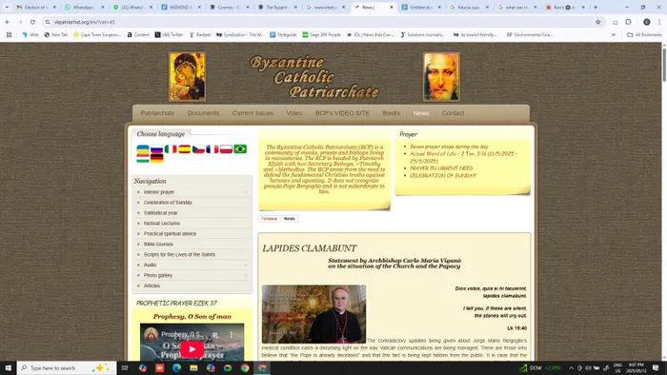Open the Current Issues menu
Screen dimensions: 667x375
(x=253, y=113)
